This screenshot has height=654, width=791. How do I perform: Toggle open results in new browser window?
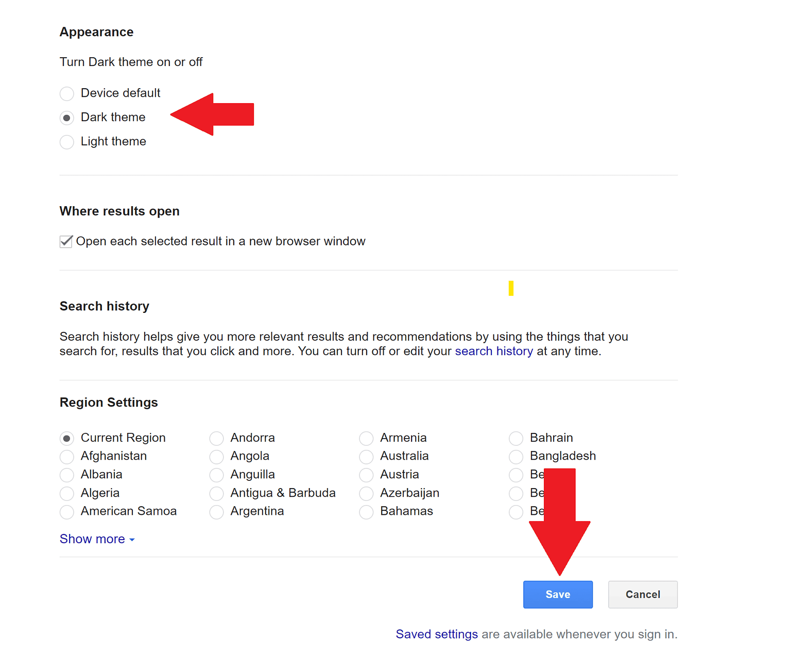point(66,242)
